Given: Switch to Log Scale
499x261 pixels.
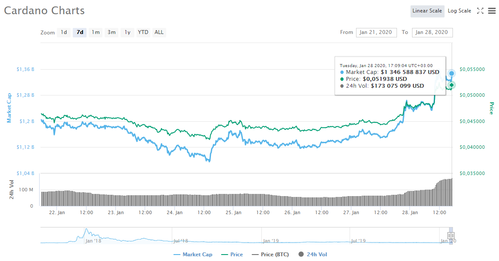Looking at the screenshot, I should click(x=459, y=11).
